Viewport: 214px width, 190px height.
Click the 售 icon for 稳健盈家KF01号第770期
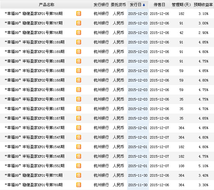[x=79, y=175]
